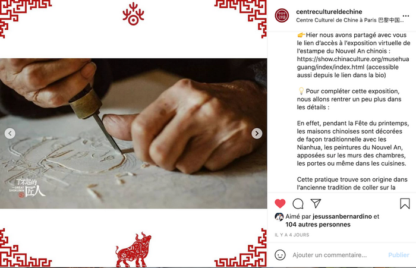Open the jesussanbernardino profile link
The width and height of the screenshot is (416, 268).
(342, 216)
